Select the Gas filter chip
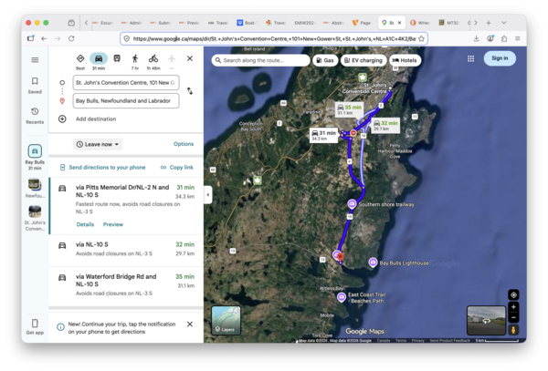 (x=325, y=60)
